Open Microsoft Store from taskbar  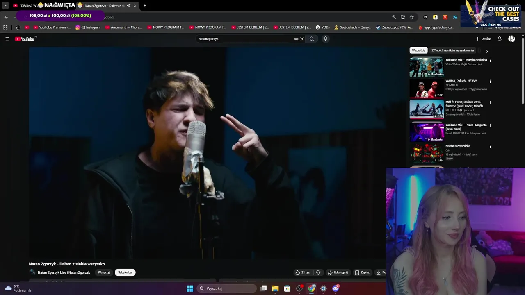287,288
